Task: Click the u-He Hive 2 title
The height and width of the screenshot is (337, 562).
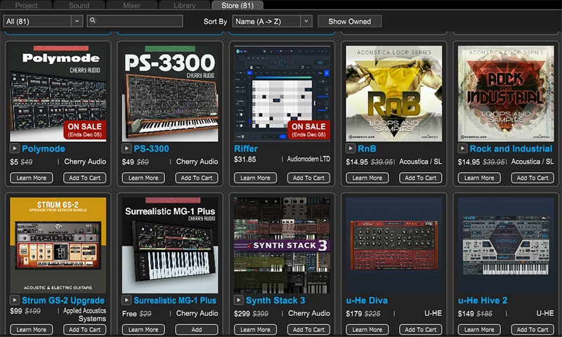Action: tap(483, 300)
